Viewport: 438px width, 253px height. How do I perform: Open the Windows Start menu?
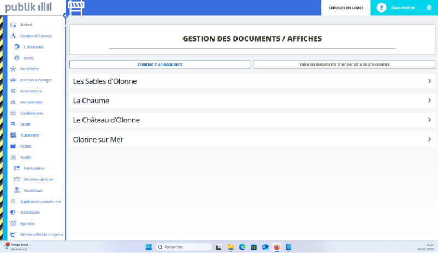pos(149,247)
